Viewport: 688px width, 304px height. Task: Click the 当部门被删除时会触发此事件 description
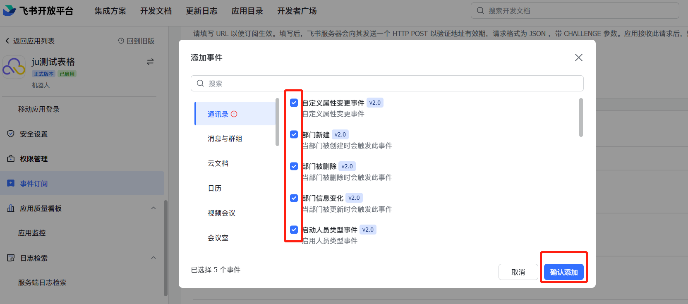click(x=347, y=177)
